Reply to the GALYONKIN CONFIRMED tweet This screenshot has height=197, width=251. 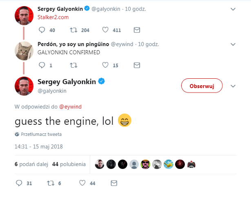point(42,65)
